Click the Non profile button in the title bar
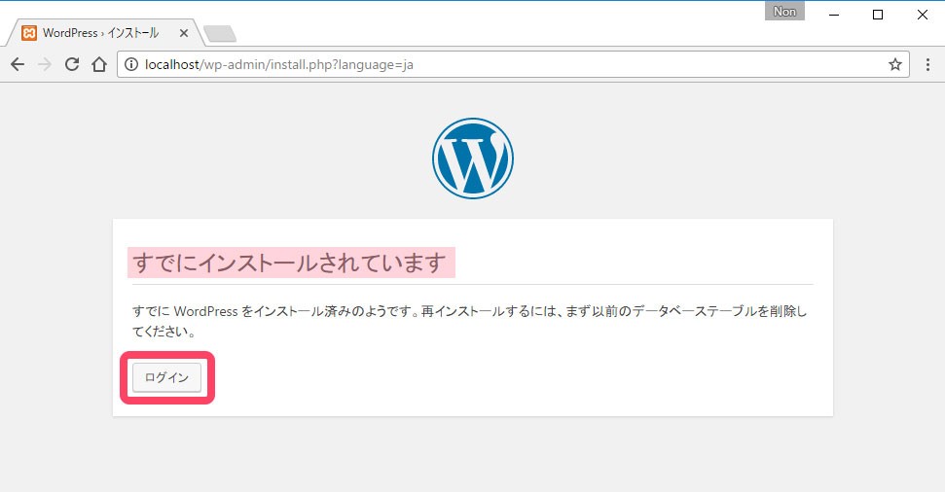The width and height of the screenshot is (945, 492). (x=784, y=12)
